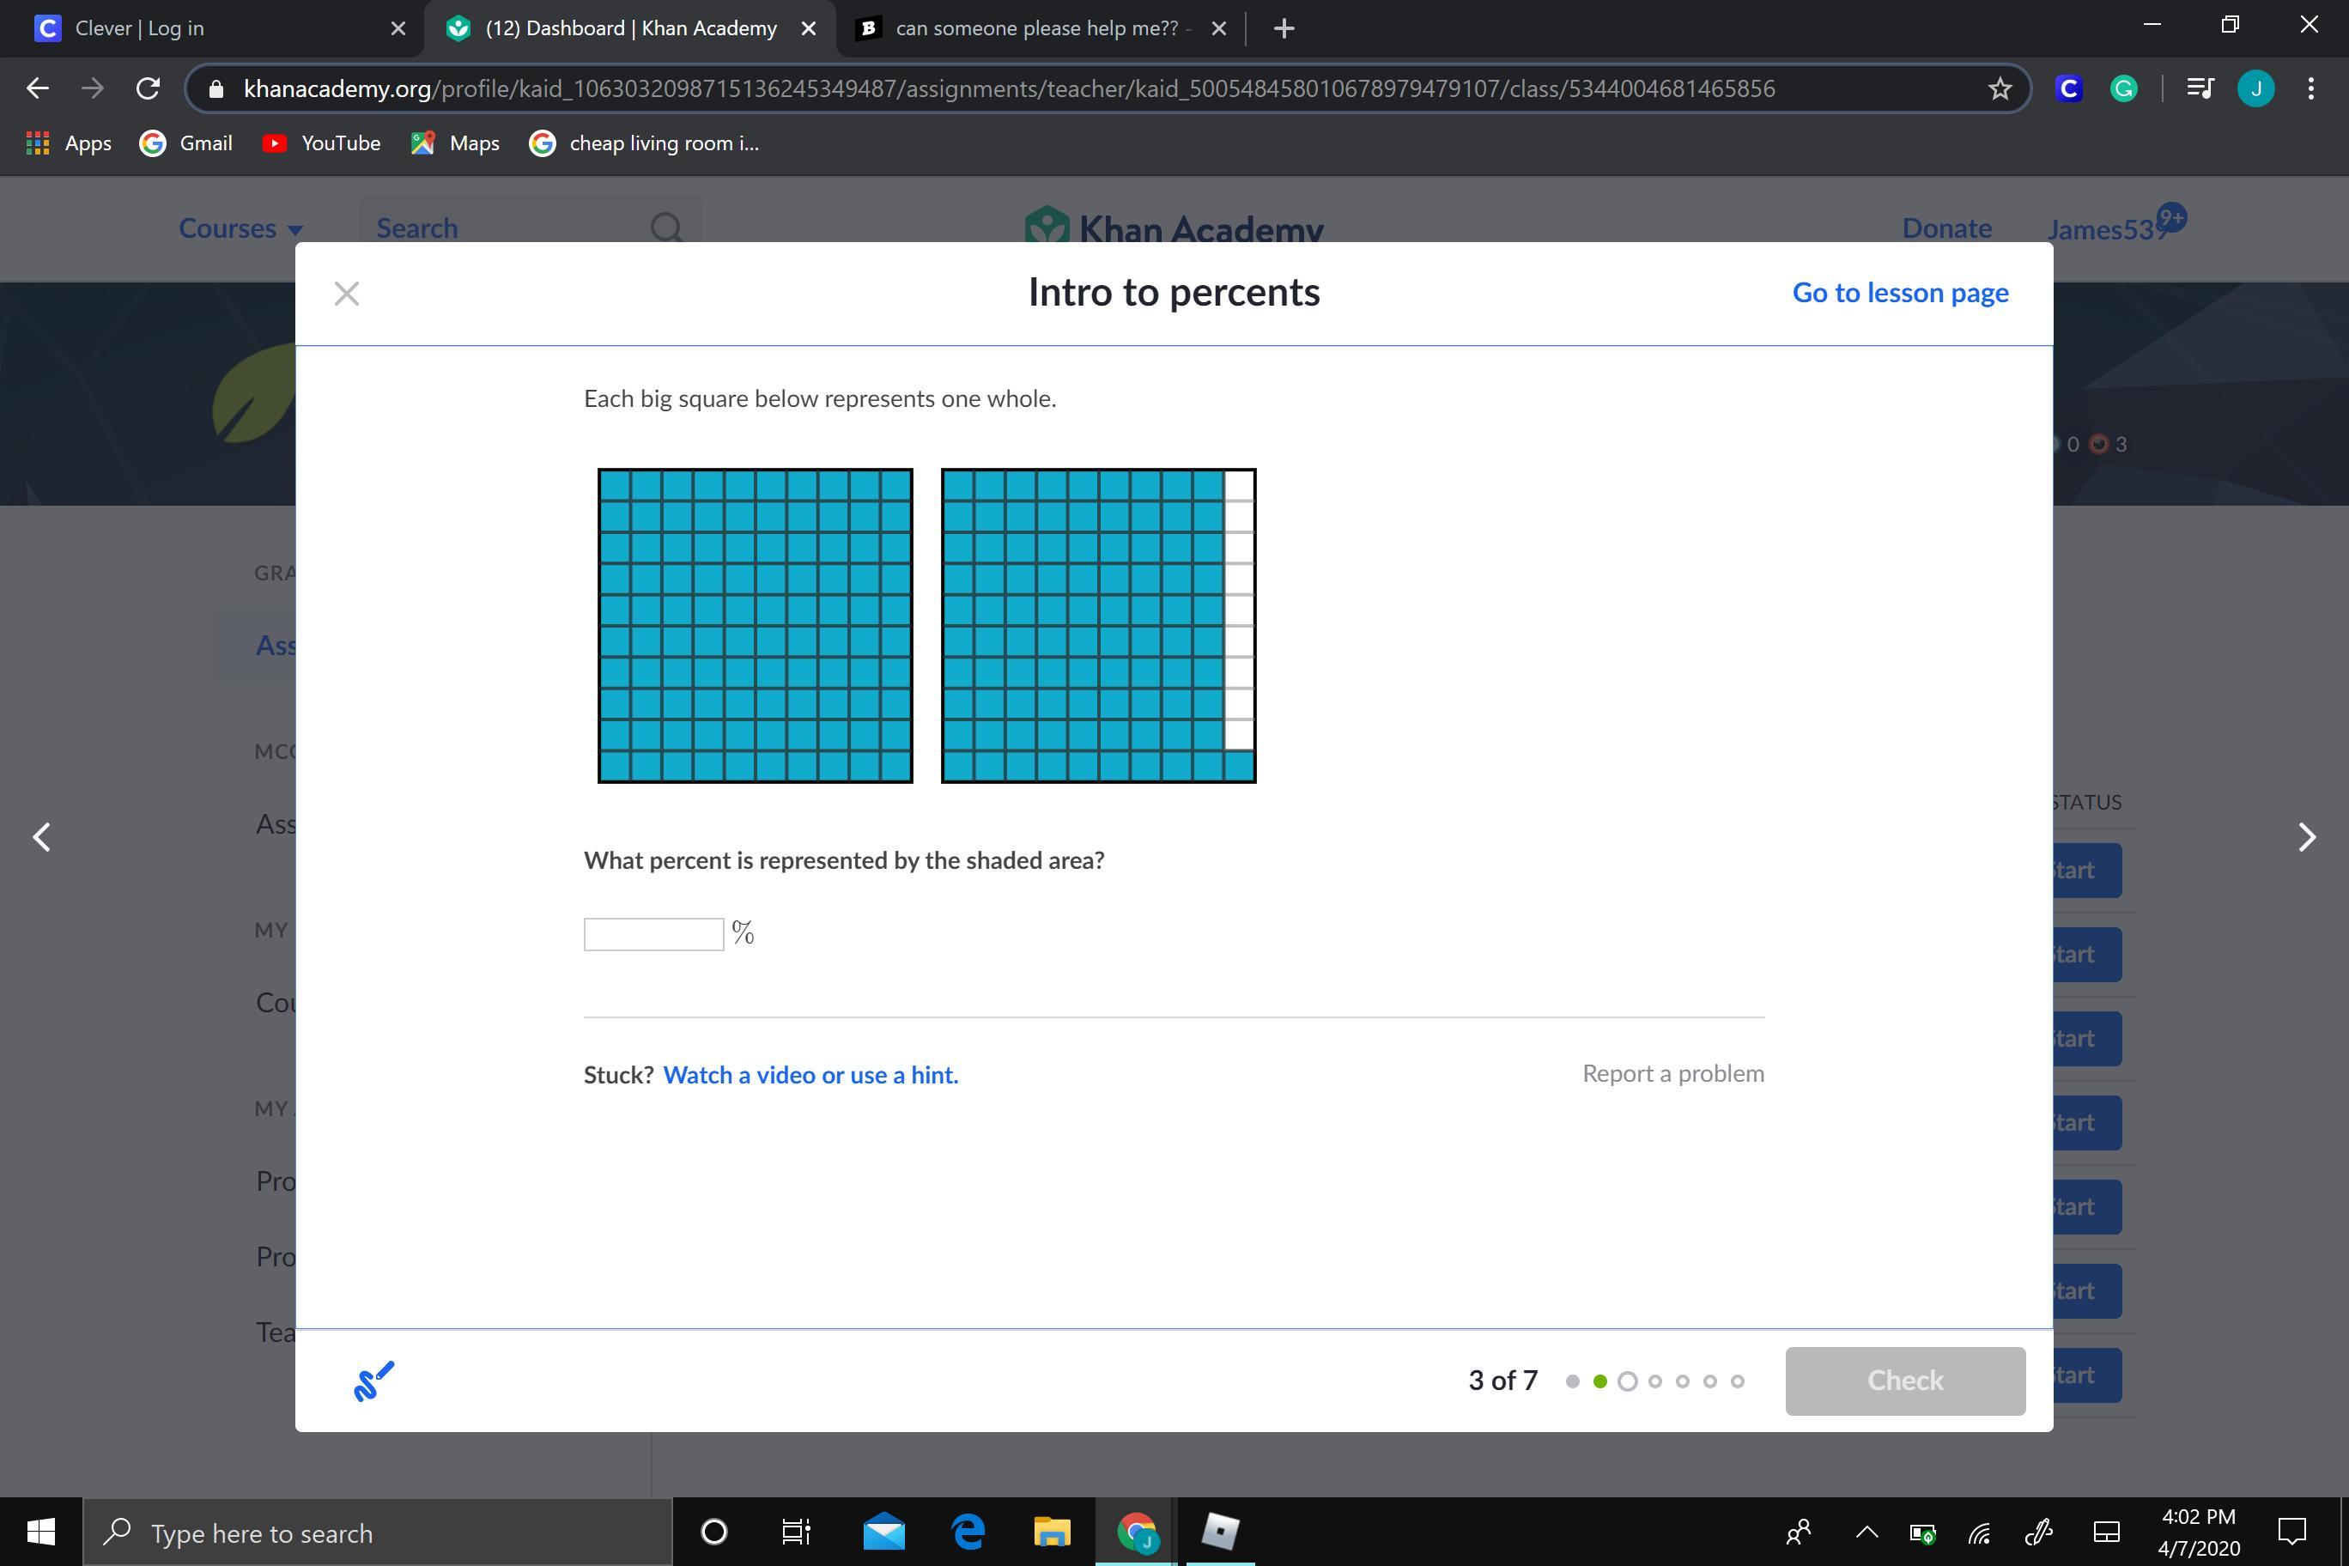Select the current question progress dot

click(1627, 1381)
